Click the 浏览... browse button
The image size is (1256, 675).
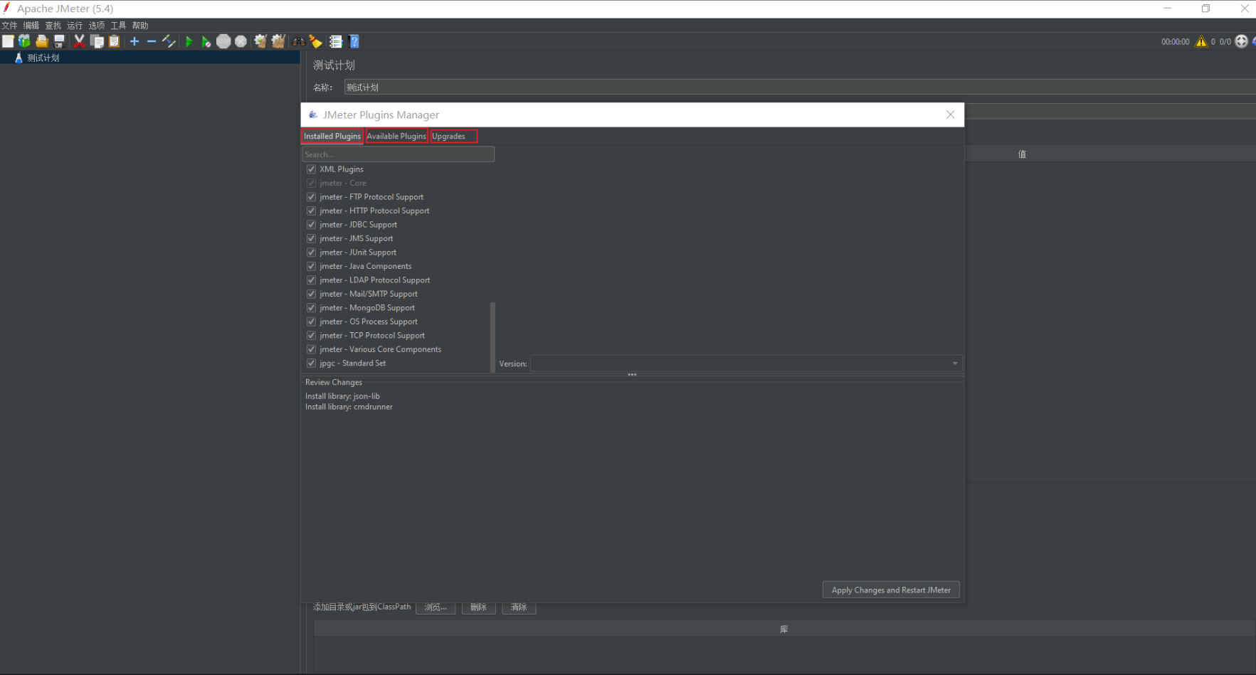[436, 607]
